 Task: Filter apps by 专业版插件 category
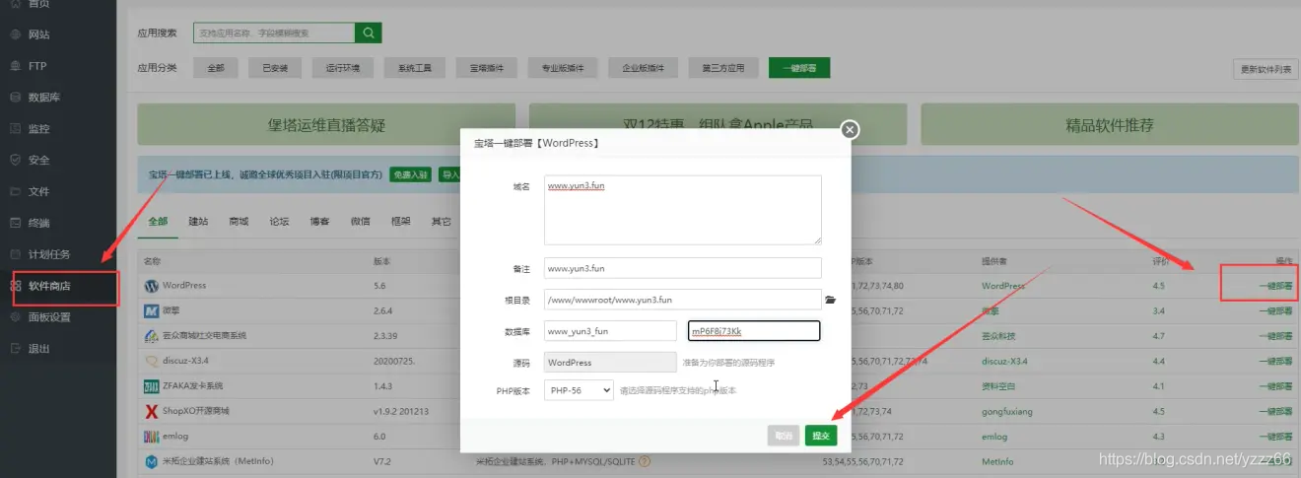(x=563, y=68)
